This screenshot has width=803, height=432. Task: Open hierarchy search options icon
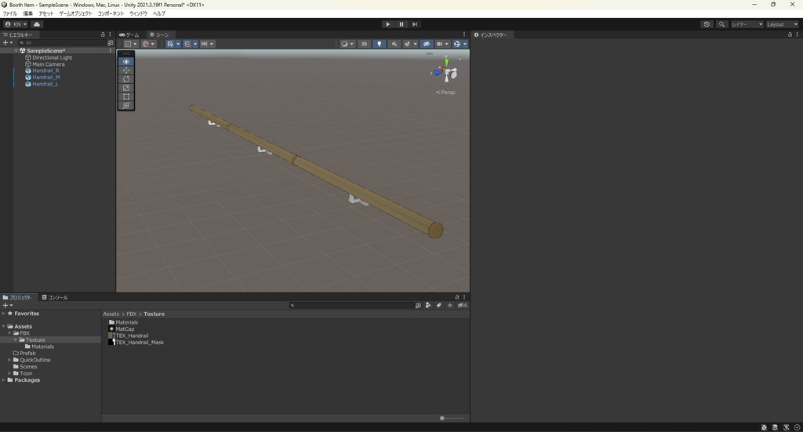[x=110, y=43]
